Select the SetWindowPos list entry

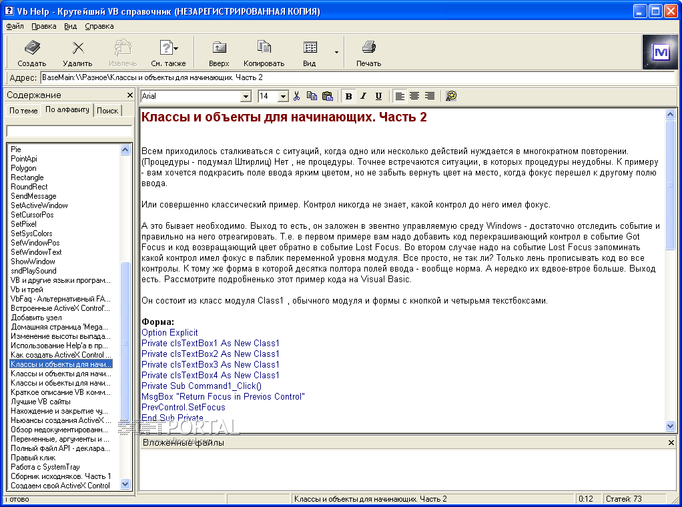(x=35, y=243)
